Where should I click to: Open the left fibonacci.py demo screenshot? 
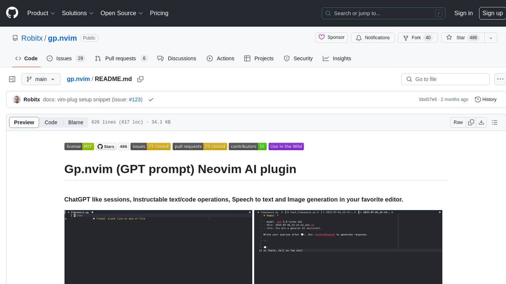point(158,247)
